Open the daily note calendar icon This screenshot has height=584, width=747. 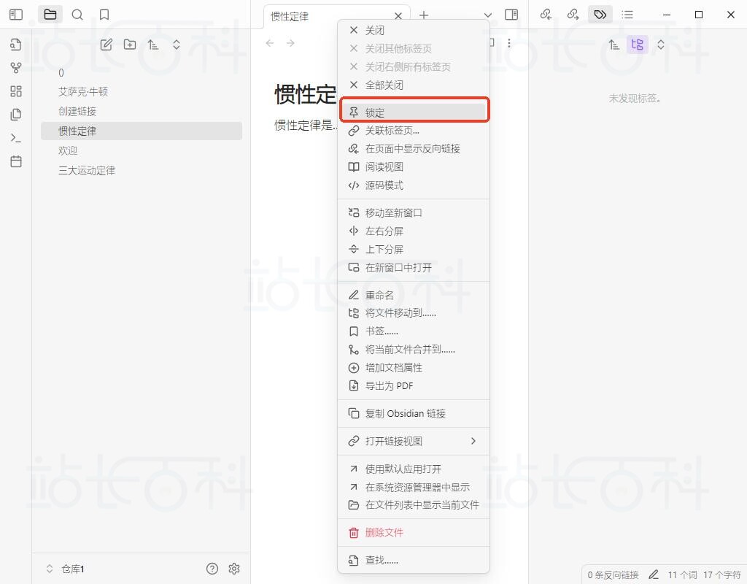pos(15,161)
